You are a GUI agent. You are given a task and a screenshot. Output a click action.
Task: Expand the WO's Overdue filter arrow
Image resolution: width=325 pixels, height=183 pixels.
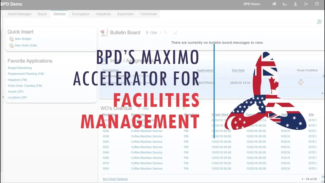(x=139, y=108)
